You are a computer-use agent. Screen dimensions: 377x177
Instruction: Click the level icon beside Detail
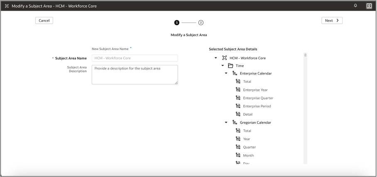point(238,114)
